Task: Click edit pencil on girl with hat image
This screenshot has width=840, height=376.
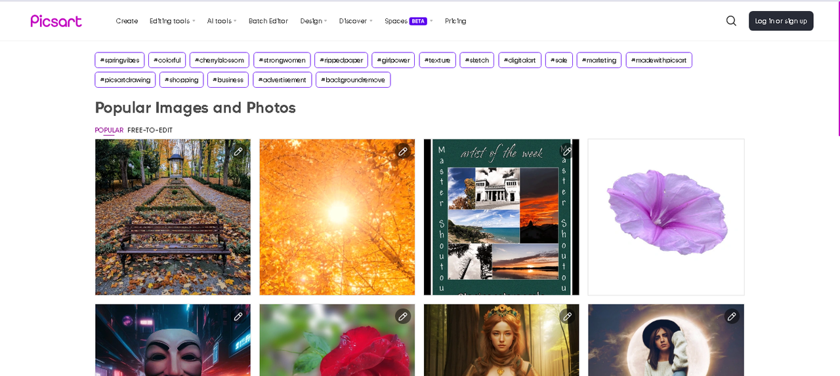Action: coord(732,316)
